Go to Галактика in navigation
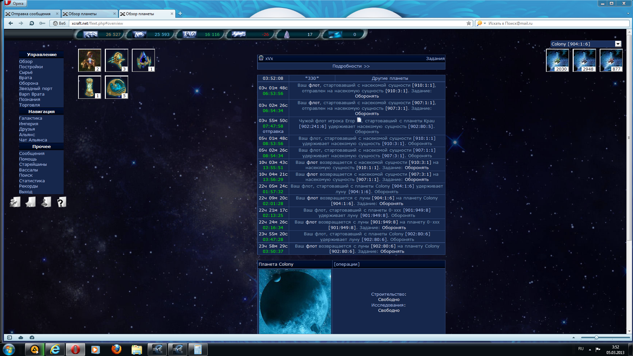The image size is (633, 356). 31,118
